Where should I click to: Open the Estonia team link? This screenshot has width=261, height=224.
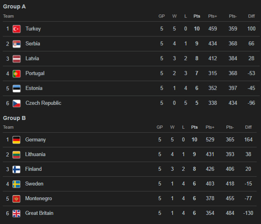tap(34, 88)
